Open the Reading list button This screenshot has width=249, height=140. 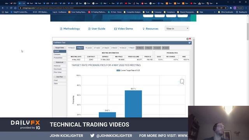coord(241,12)
